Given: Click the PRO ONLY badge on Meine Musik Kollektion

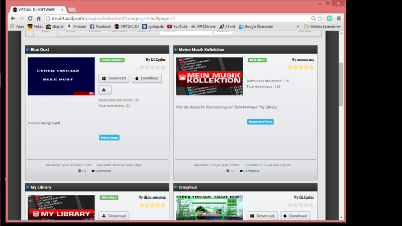Looking at the screenshot, I should [x=257, y=60].
